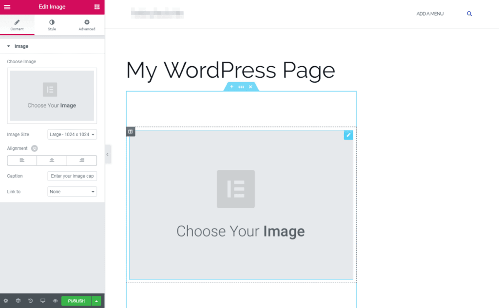Image resolution: width=499 pixels, height=308 pixels.
Task: Click the ADD A MENU link
Action: [430, 14]
